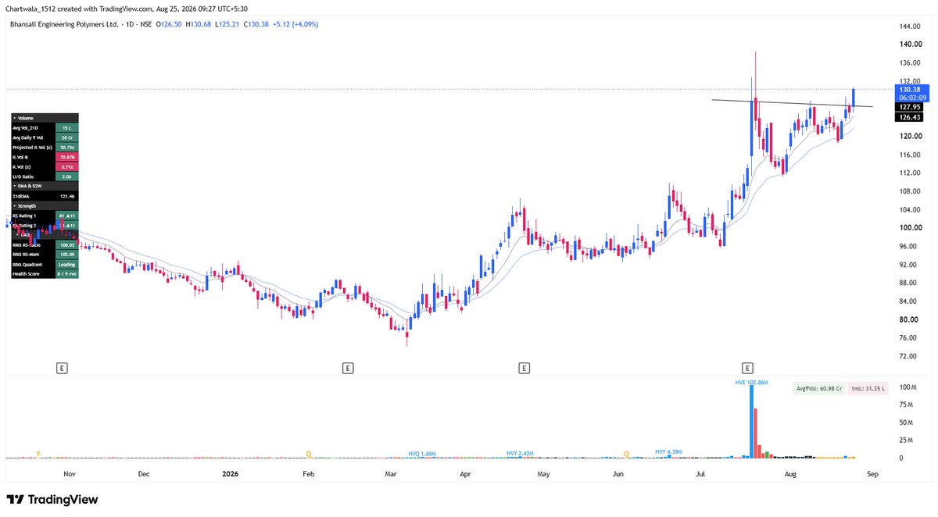The width and height of the screenshot is (938, 517).
Task: Collapse the EMA & 52W section header
Action: (x=45, y=186)
